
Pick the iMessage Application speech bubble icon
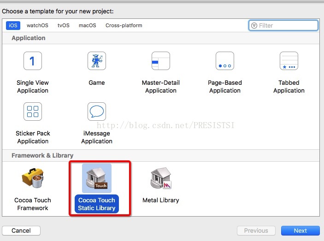pos(97,112)
